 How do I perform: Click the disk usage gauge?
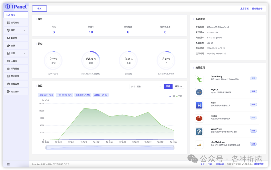click(166, 61)
